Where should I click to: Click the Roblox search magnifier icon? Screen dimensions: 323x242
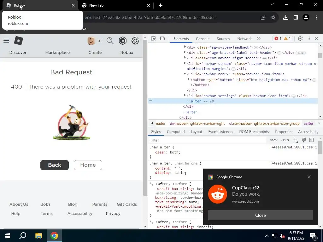coord(110,41)
